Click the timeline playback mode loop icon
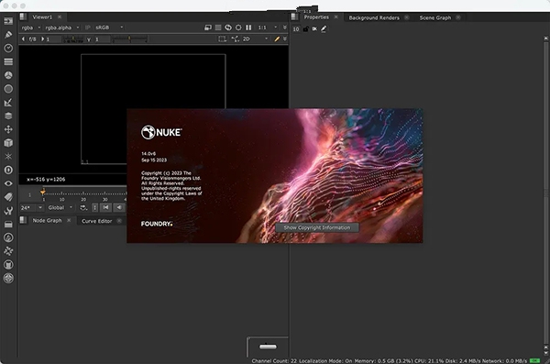Viewport: 550px width, 364px height. (83, 208)
